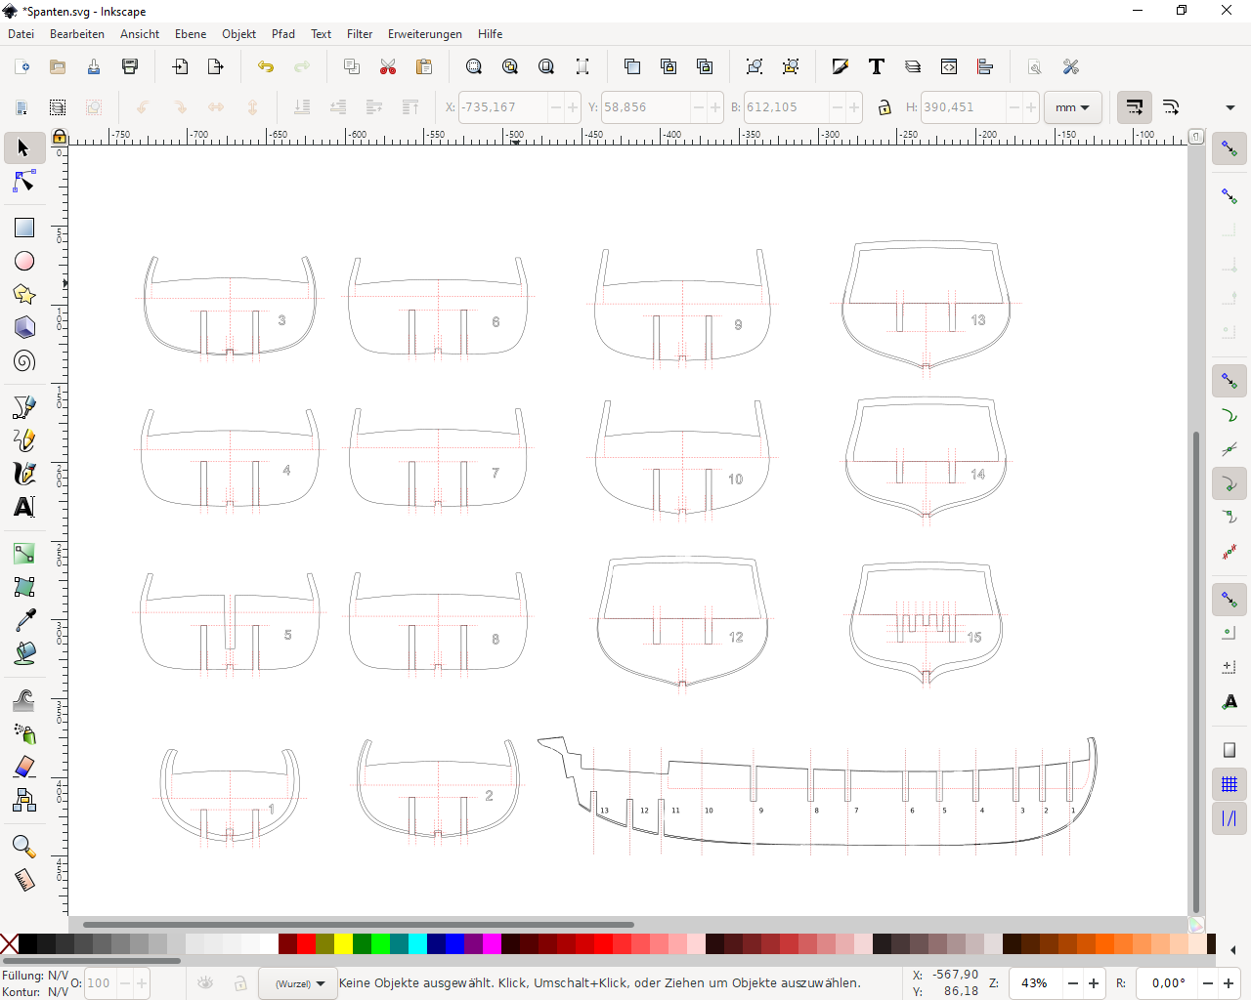
Task: Open the Text and Font dialog
Action: tap(876, 66)
